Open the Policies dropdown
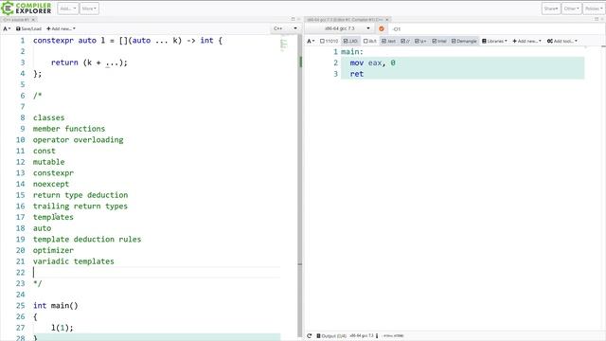The height and width of the screenshot is (341, 606). [x=594, y=9]
